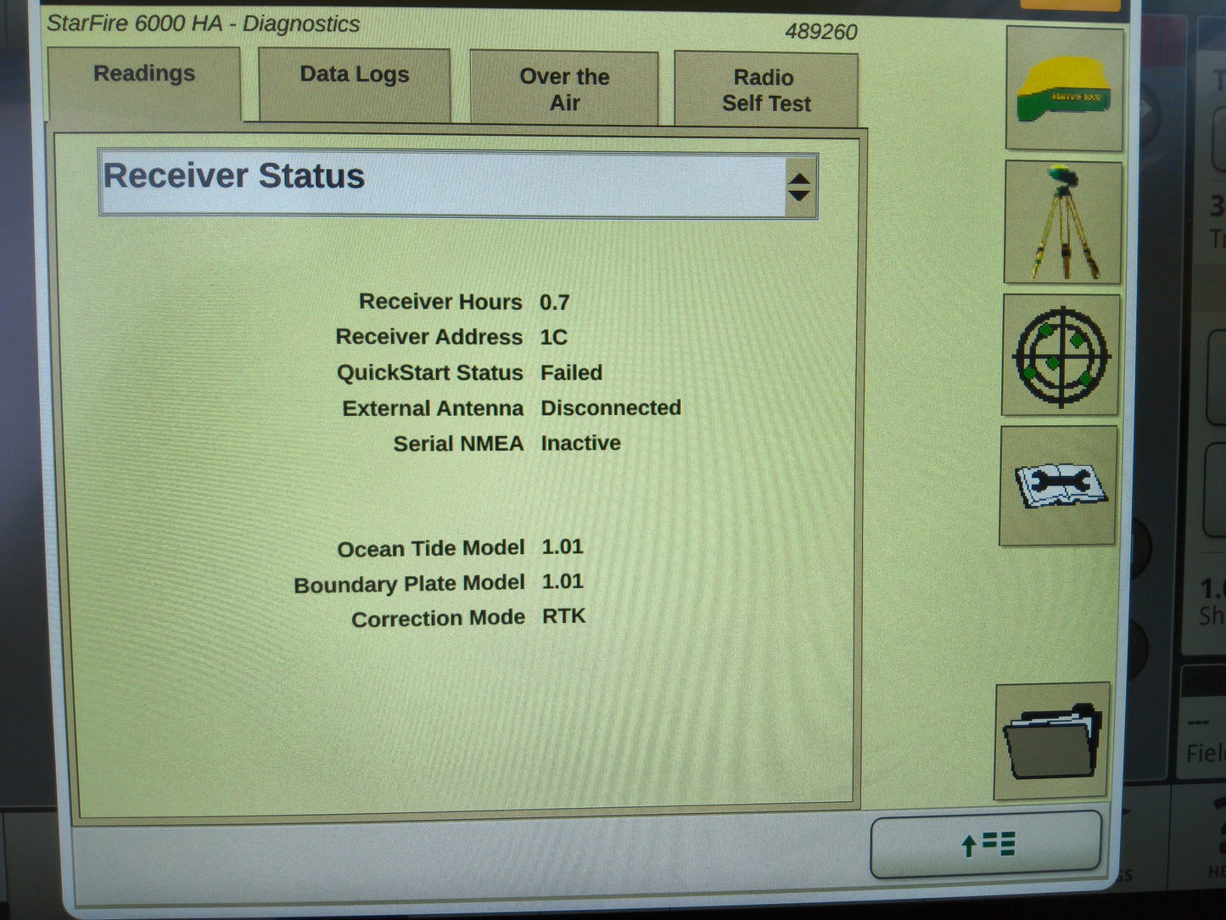This screenshot has height=920, width=1226.
Task: Click the Boundary Plate Model label
Action: pyautogui.click(x=409, y=584)
